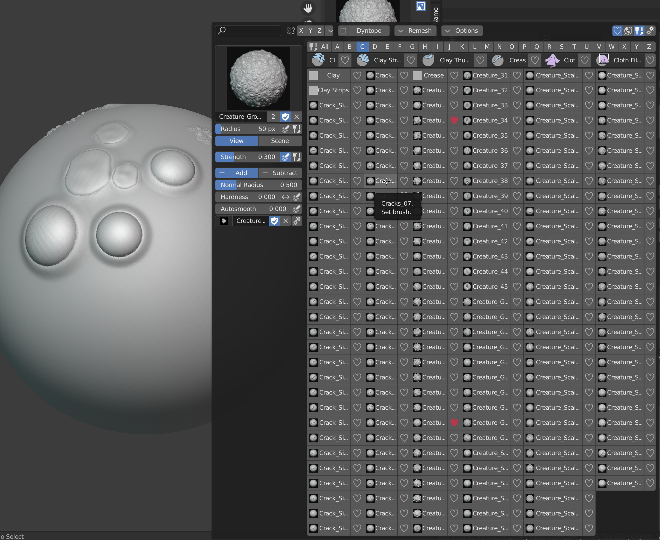660x540 pixels.
Task: Click the Creature_31 brush preview icon
Action: 467,75
